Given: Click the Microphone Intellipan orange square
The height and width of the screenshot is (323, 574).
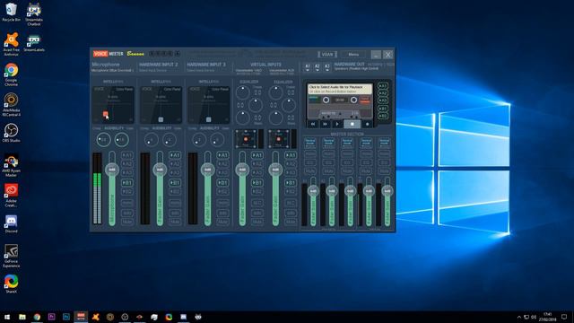Looking at the screenshot, I should click(x=105, y=114).
